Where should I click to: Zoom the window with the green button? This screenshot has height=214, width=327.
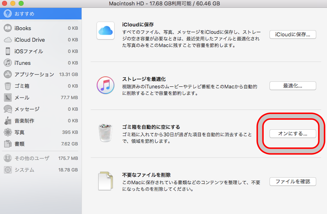21,3
